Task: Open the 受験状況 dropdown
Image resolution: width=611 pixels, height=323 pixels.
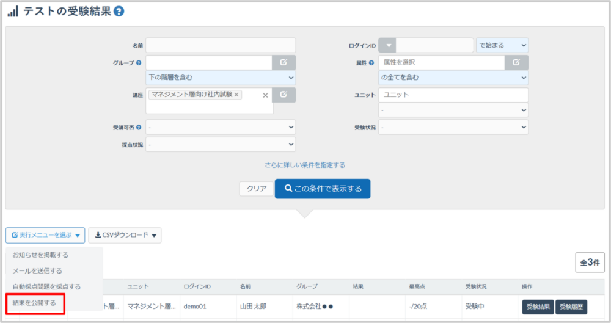Action: [453, 127]
